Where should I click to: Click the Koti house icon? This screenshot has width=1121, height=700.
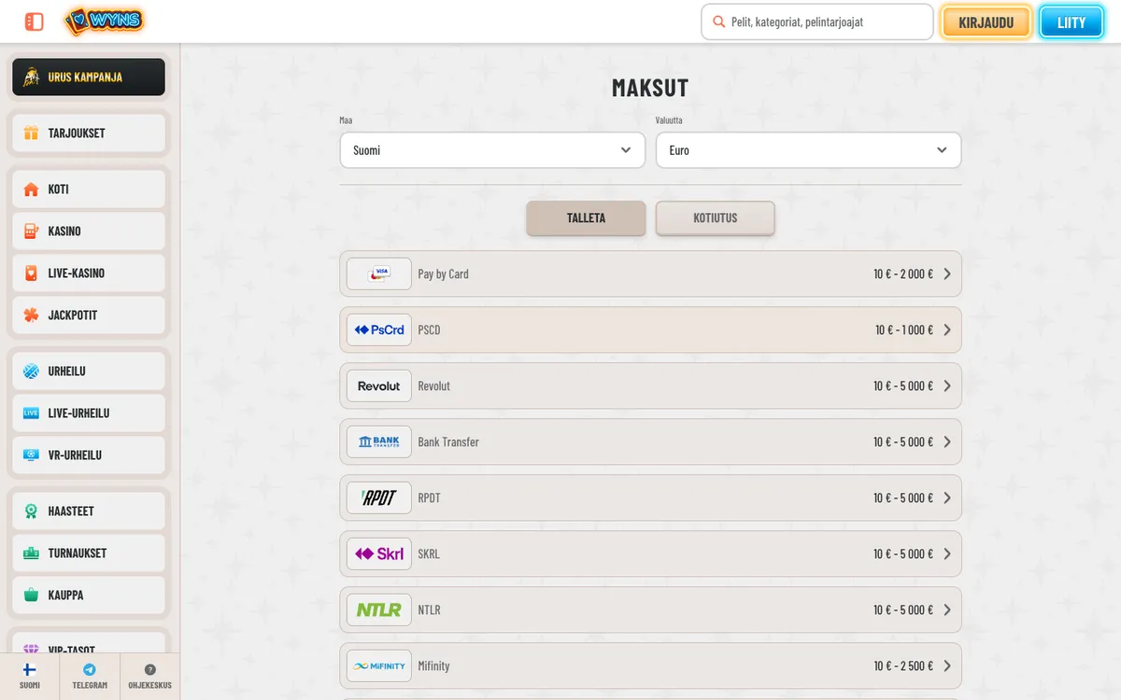(31, 189)
